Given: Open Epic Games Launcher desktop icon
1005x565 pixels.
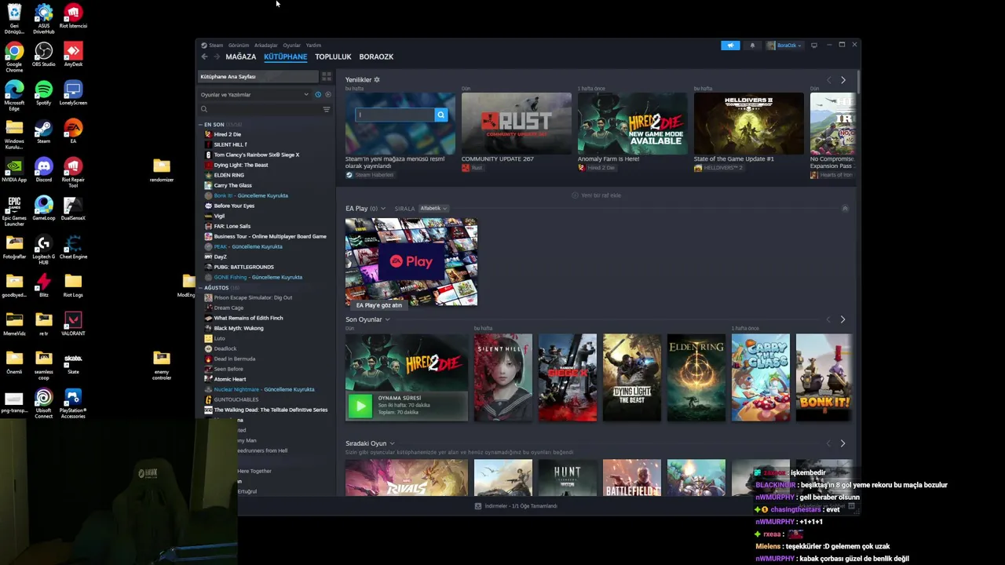Looking at the screenshot, I should tap(14, 211).
